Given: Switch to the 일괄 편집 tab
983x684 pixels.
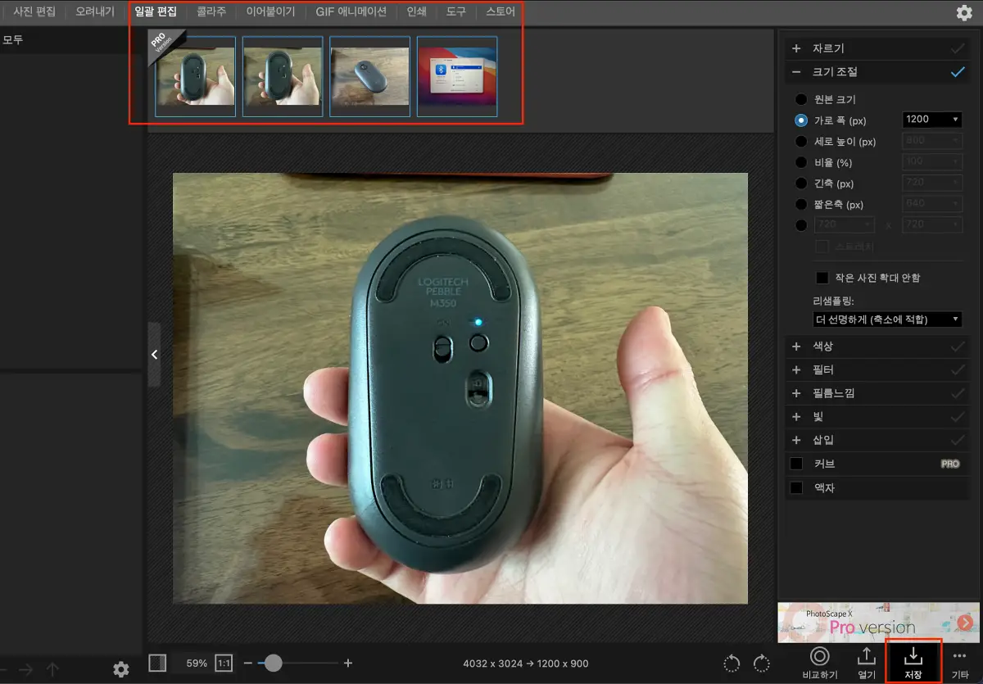Looking at the screenshot, I should pyautogui.click(x=156, y=12).
